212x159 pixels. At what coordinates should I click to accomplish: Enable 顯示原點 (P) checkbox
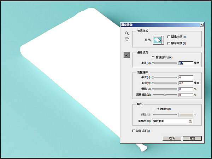pyautogui.click(x=169, y=43)
